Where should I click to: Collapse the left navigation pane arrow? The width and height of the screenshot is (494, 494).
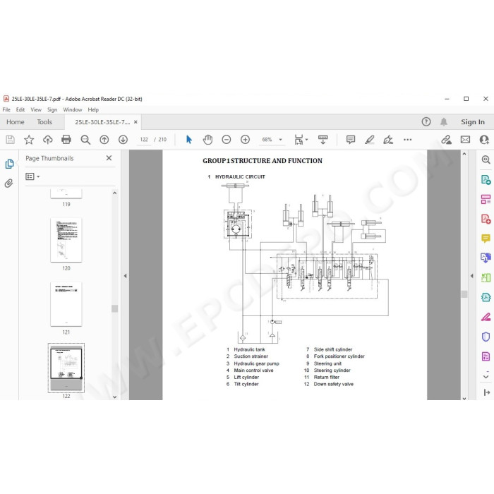point(125,276)
